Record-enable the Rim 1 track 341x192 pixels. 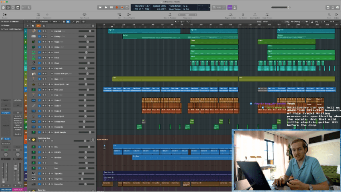coord(52,52)
